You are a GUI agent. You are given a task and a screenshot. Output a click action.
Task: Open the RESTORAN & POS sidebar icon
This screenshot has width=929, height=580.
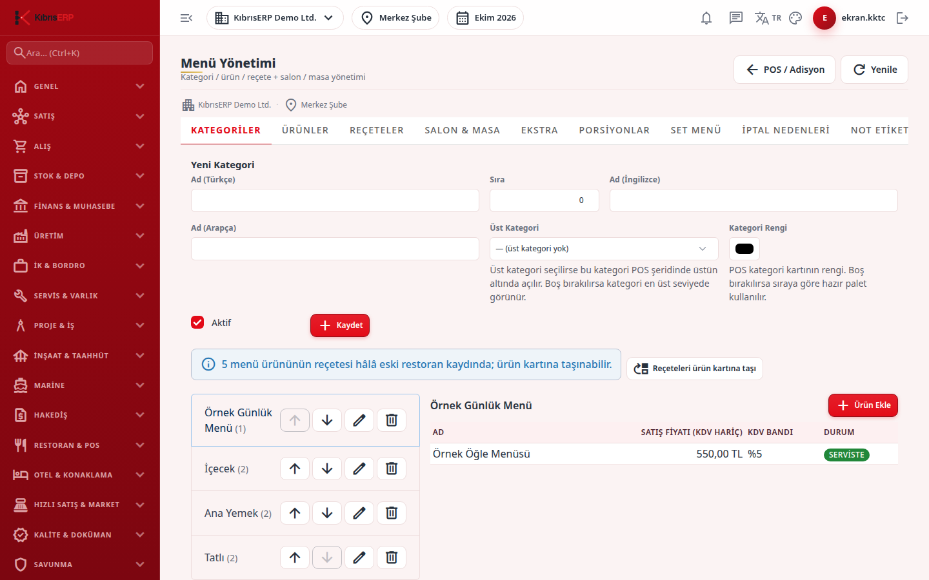pyautogui.click(x=21, y=445)
